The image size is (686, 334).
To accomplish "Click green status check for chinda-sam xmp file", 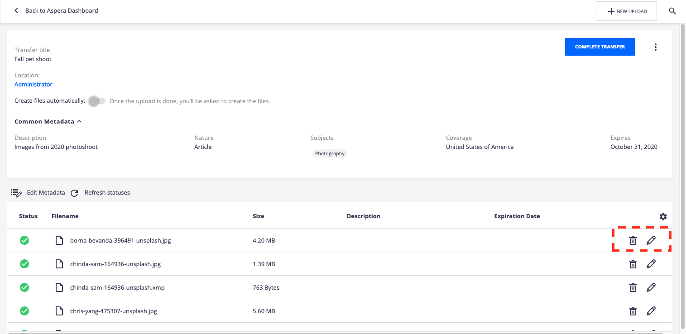I will coord(24,287).
